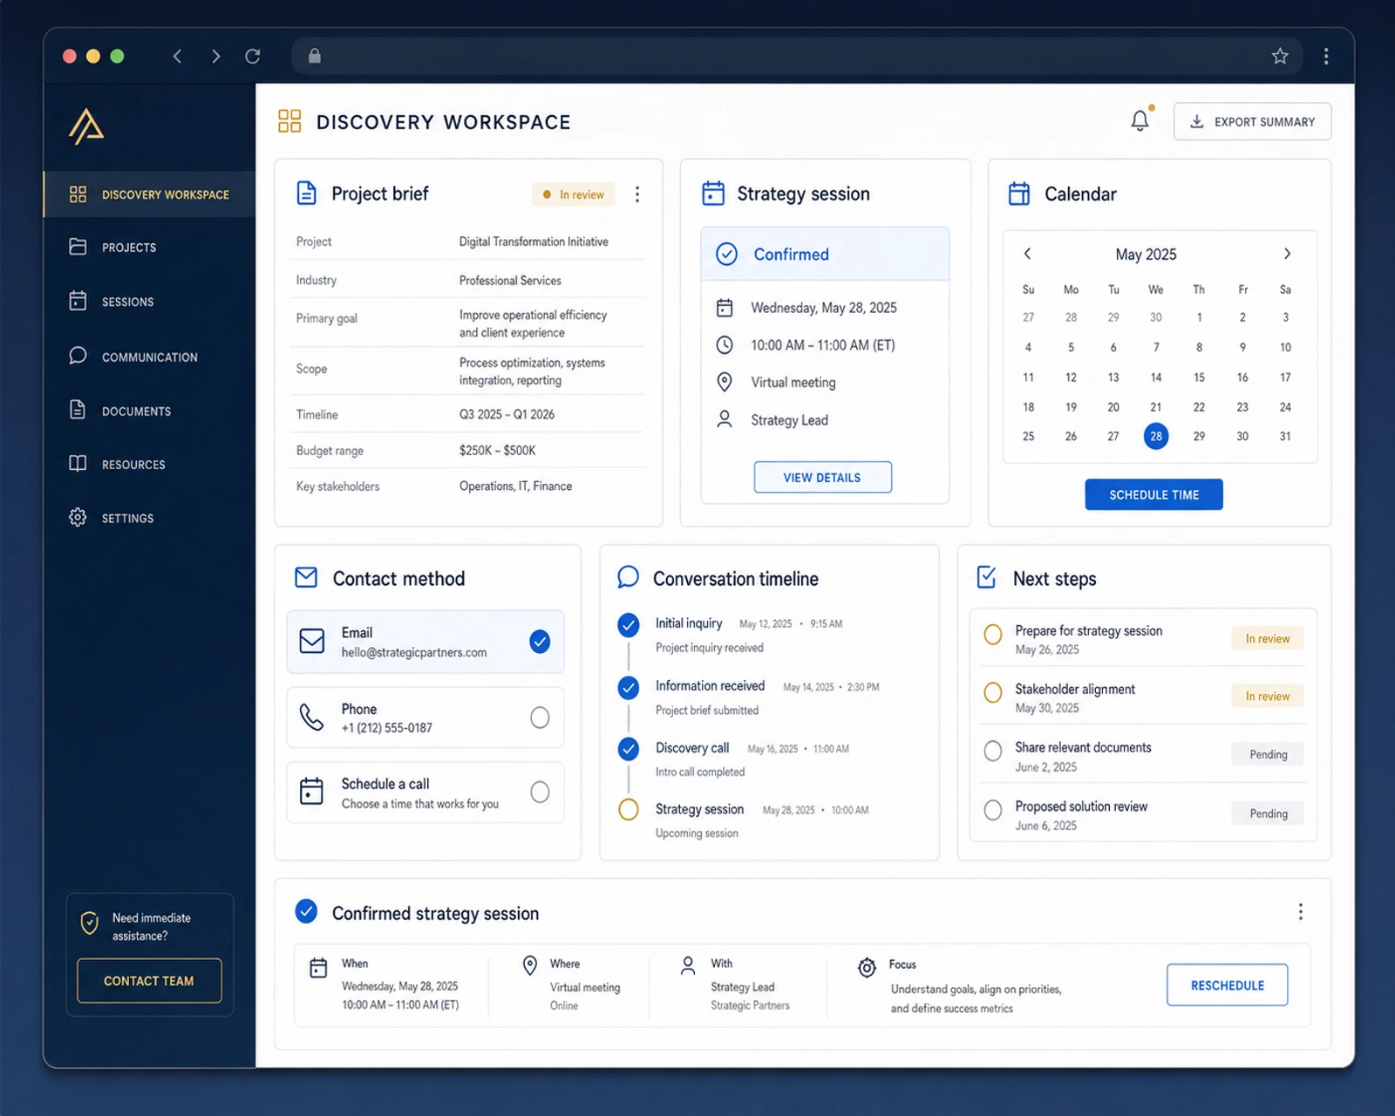Go back with the browser back arrow
The height and width of the screenshot is (1116, 1395).
tap(177, 56)
